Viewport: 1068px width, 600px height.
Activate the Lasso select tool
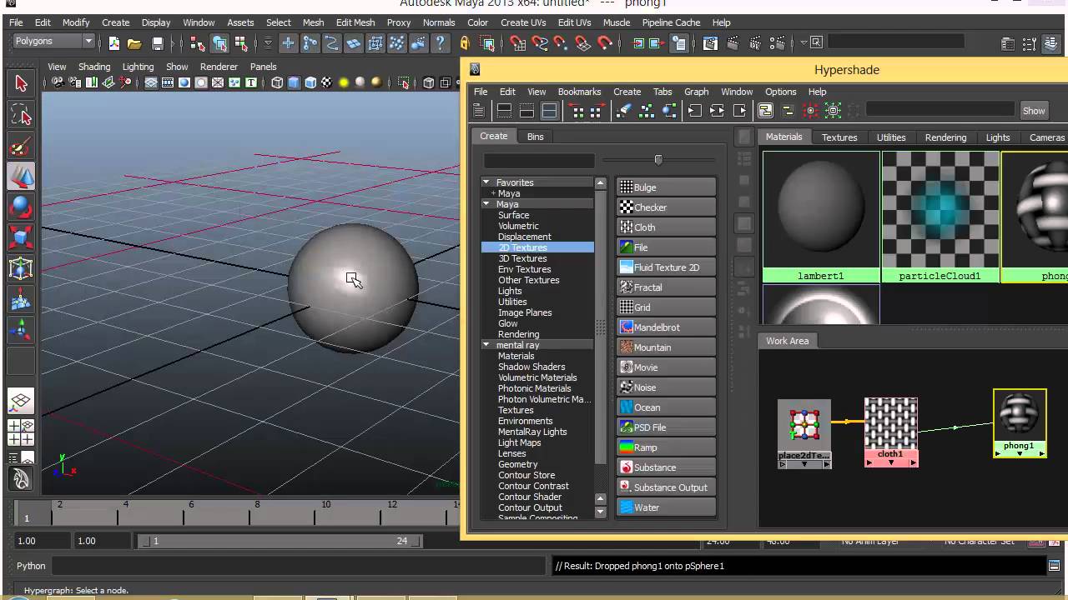21,115
